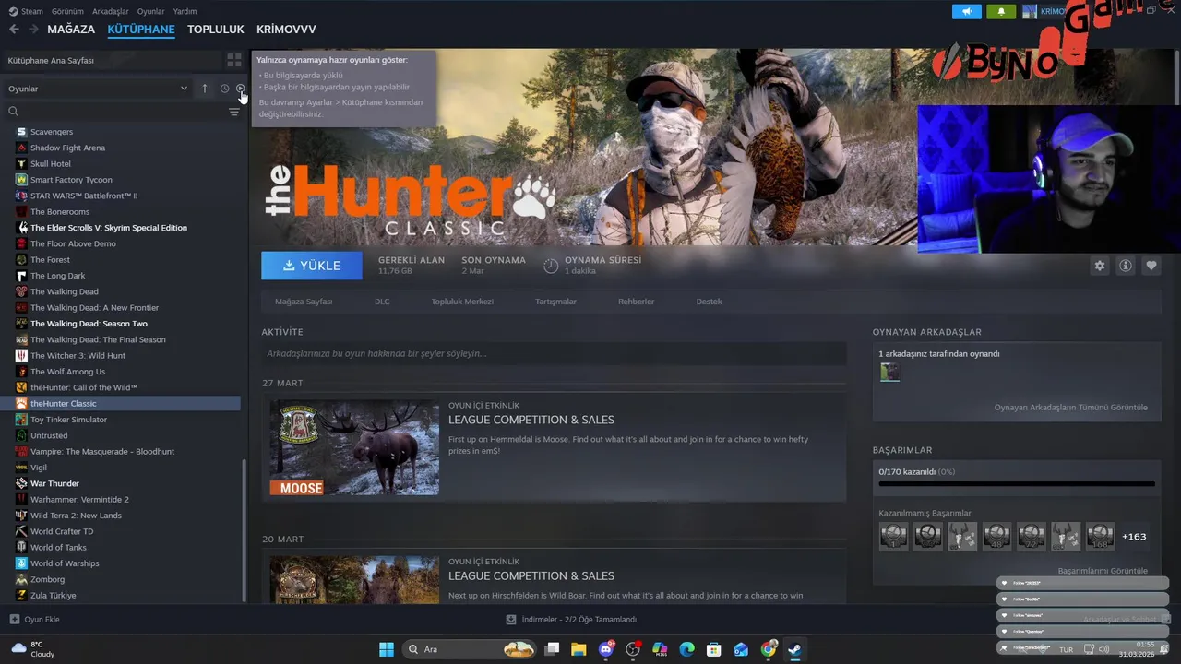Go back with the Steam back arrow

pos(14,30)
